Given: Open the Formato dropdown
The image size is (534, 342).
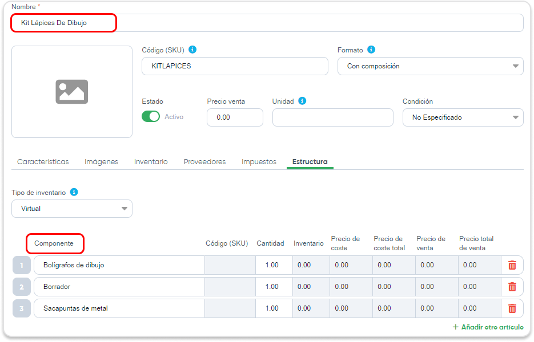Looking at the screenshot, I should pos(431,66).
